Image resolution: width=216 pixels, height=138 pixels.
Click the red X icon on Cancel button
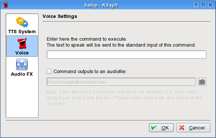(182, 128)
